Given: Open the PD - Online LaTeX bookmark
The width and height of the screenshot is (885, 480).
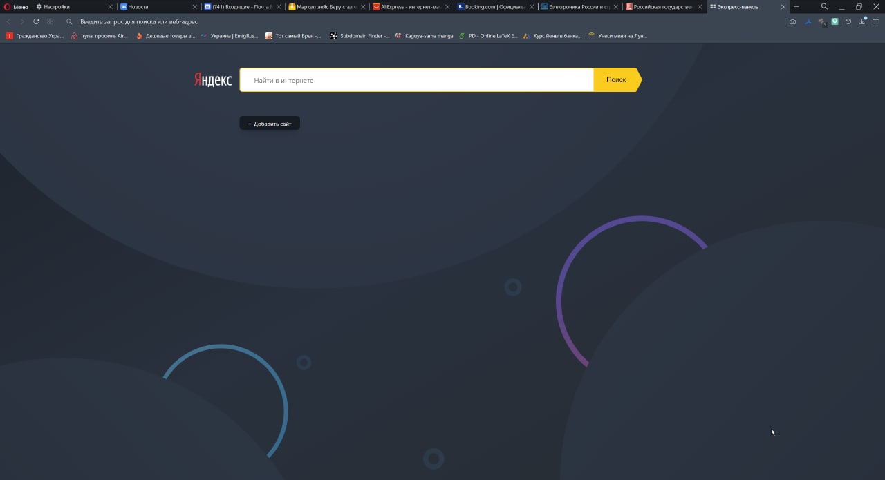Looking at the screenshot, I should [488, 35].
